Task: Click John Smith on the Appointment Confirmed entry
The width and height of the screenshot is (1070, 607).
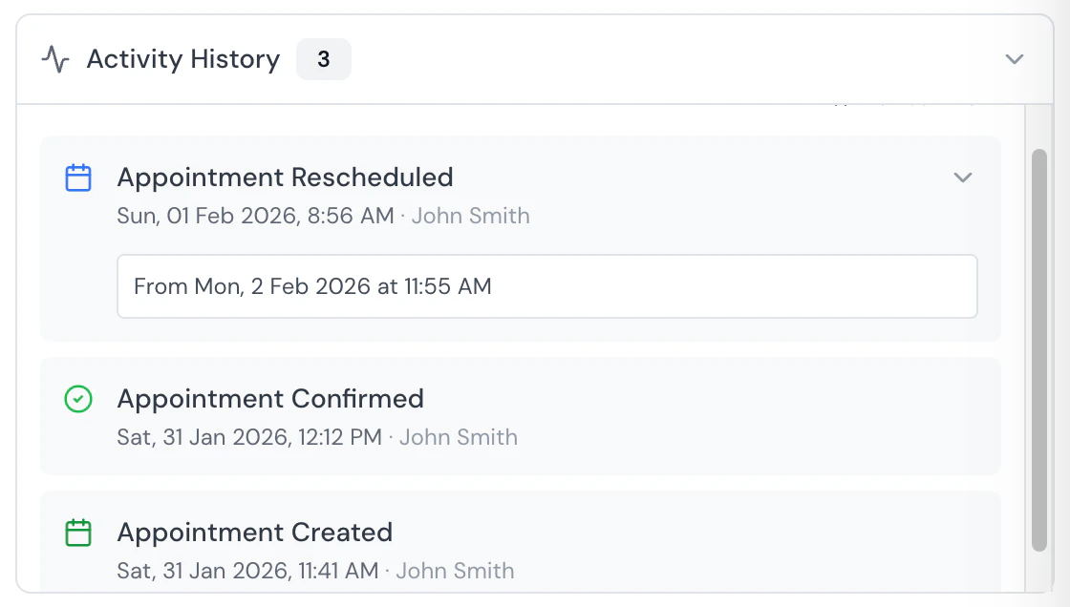Action: click(x=459, y=437)
